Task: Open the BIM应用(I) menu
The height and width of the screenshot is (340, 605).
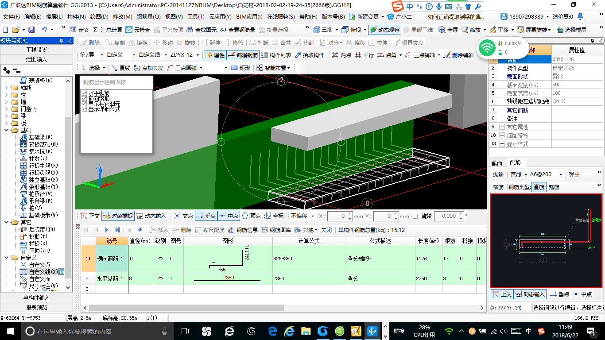Action: click(x=249, y=17)
